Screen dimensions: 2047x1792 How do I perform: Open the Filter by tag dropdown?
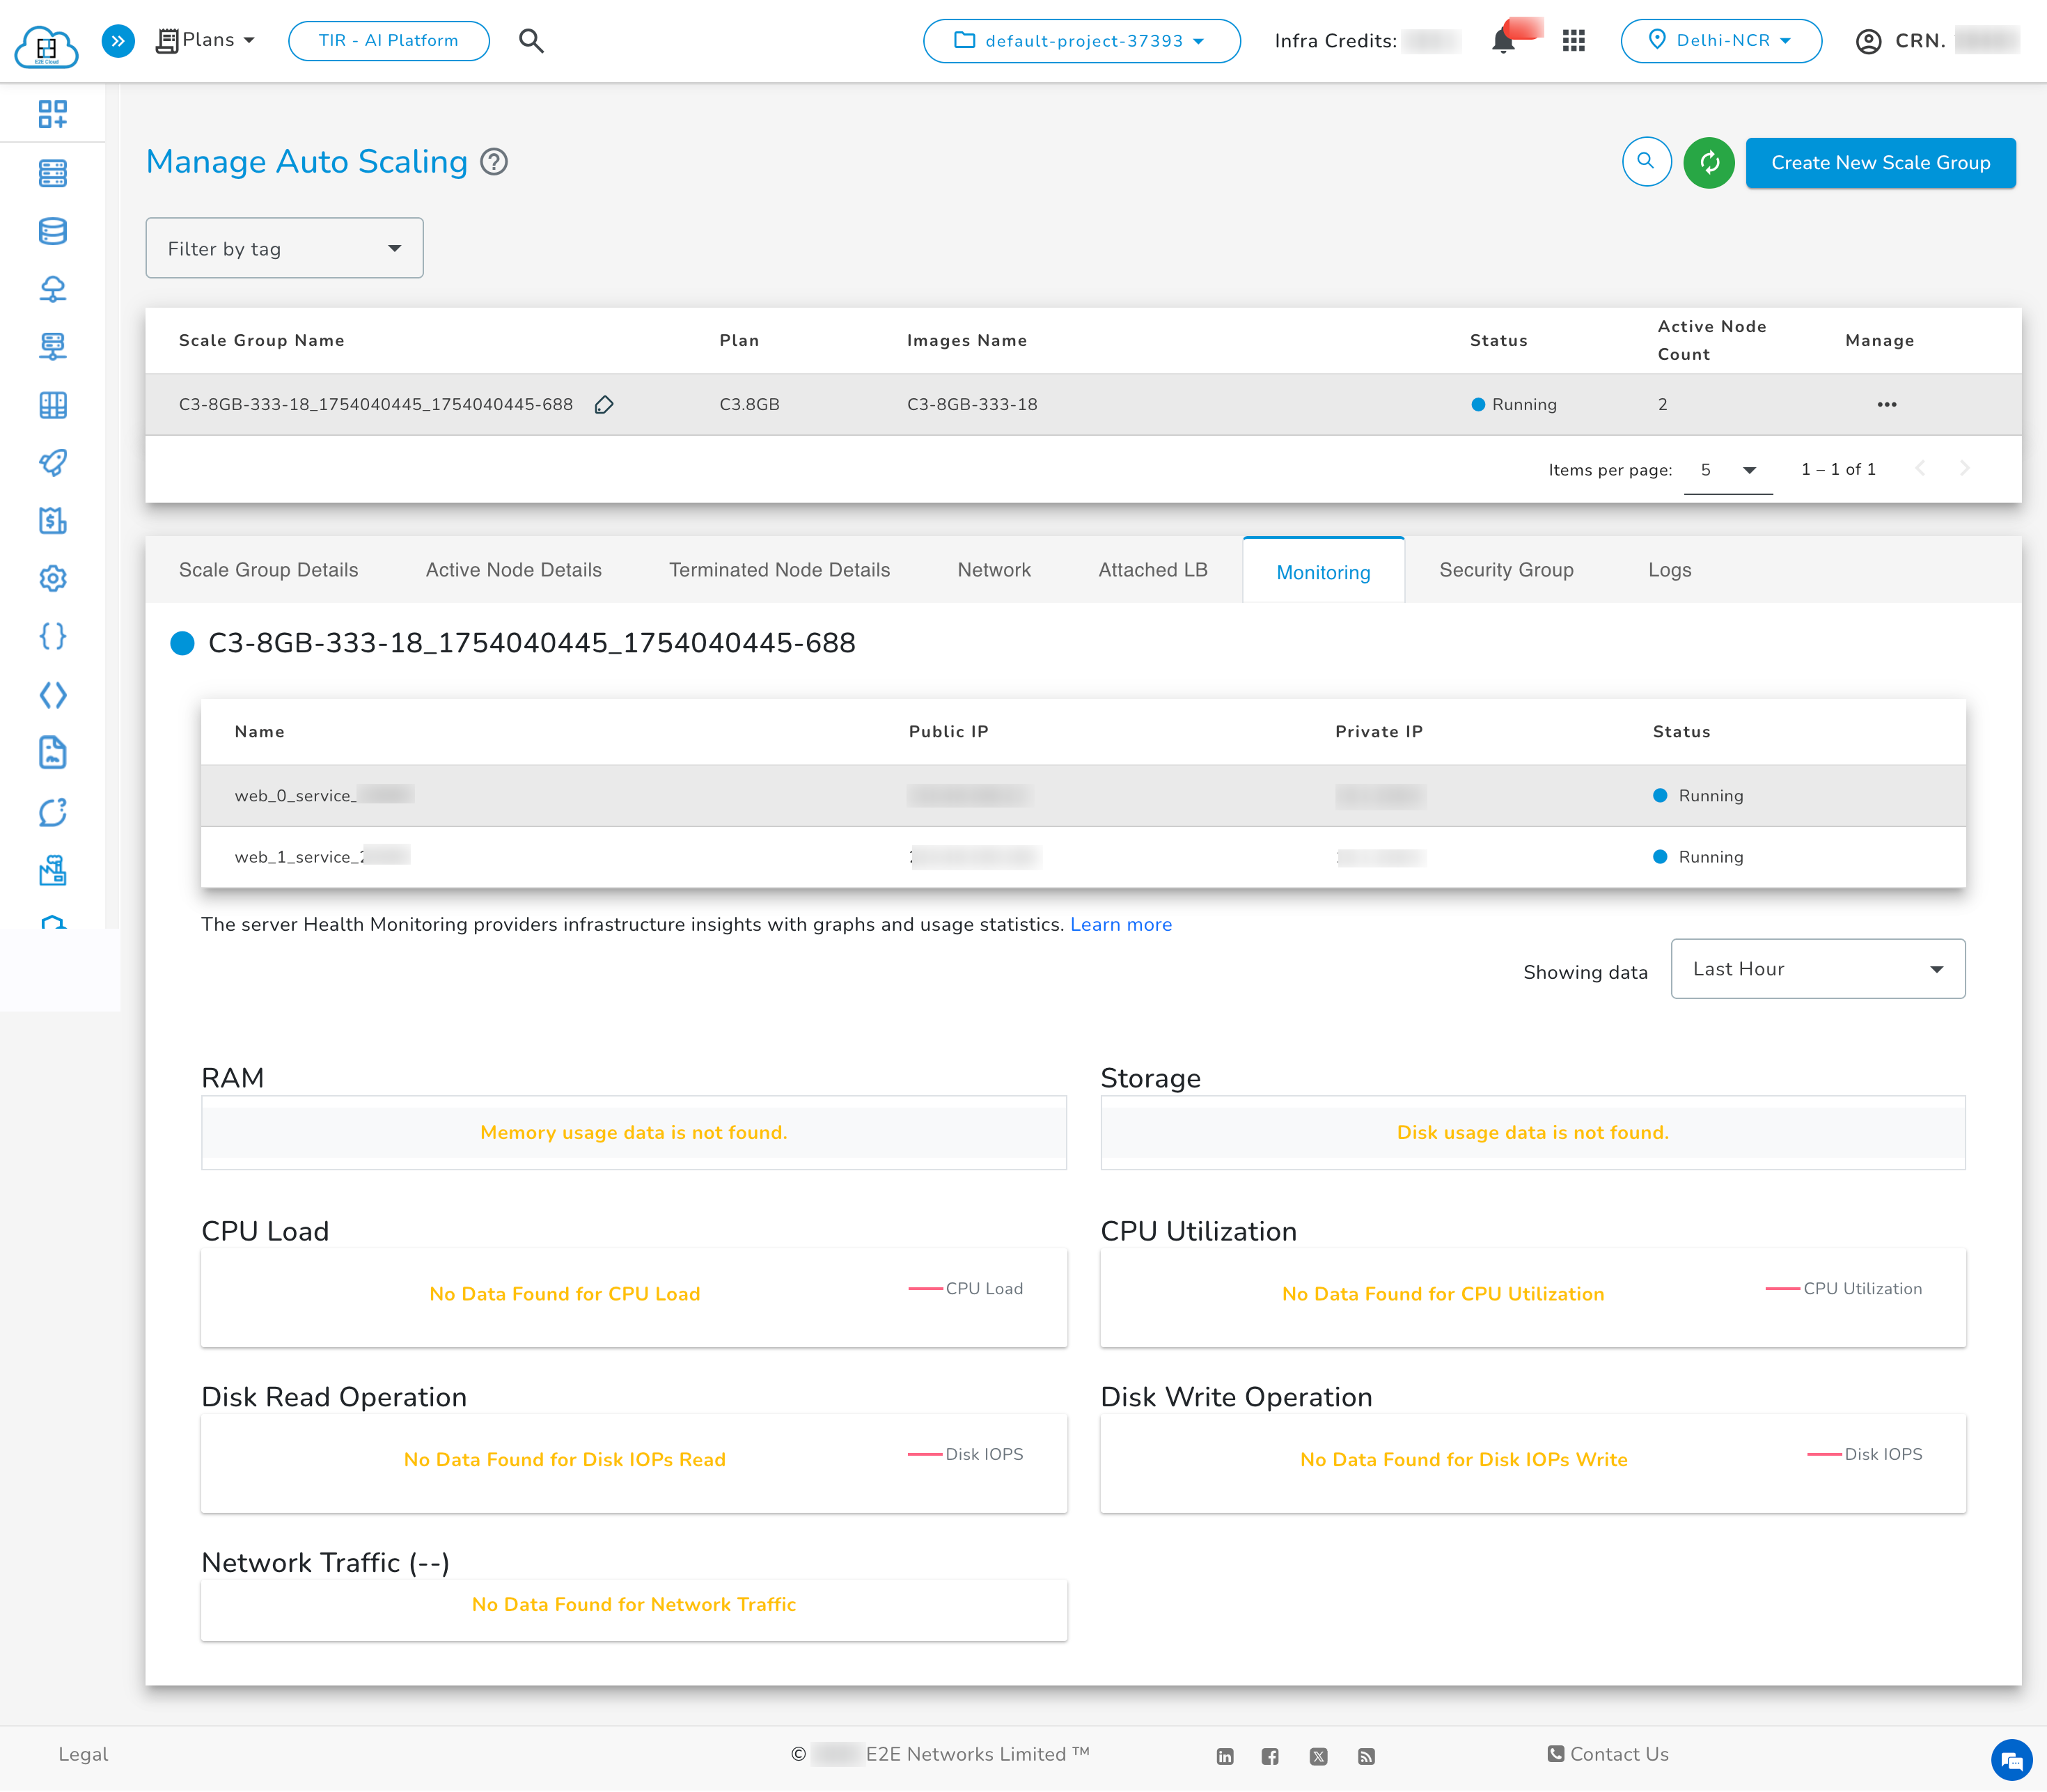tap(284, 247)
